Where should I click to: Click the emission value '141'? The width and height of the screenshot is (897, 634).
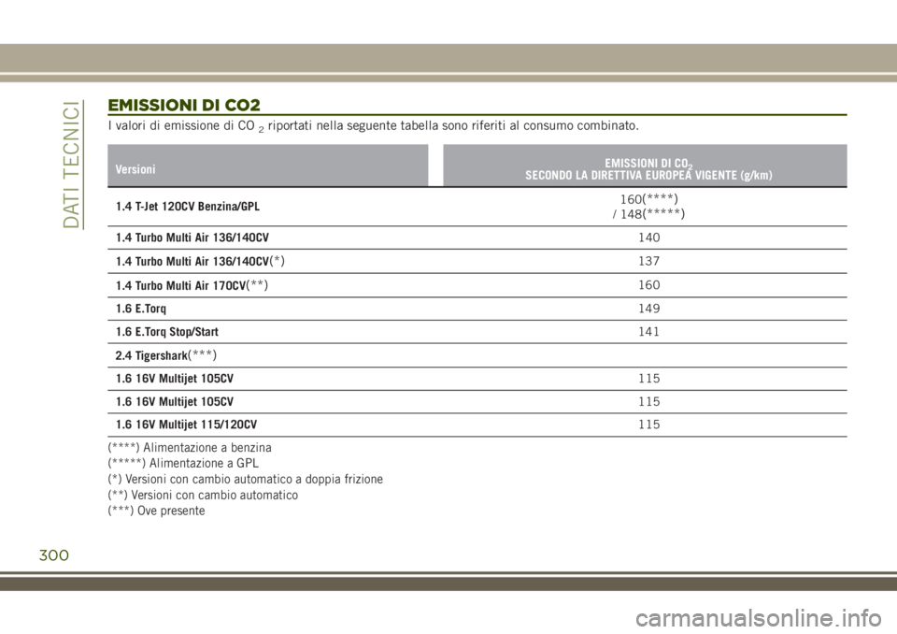(648, 332)
